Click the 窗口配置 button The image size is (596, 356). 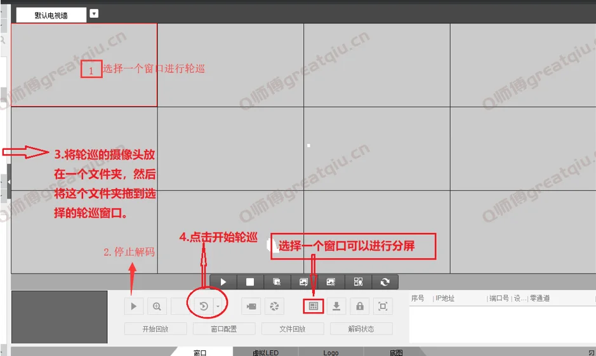223,329
